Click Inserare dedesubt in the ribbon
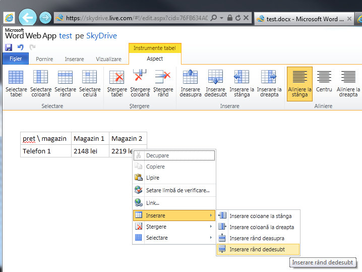The image size is (362, 272). tap(215, 84)
